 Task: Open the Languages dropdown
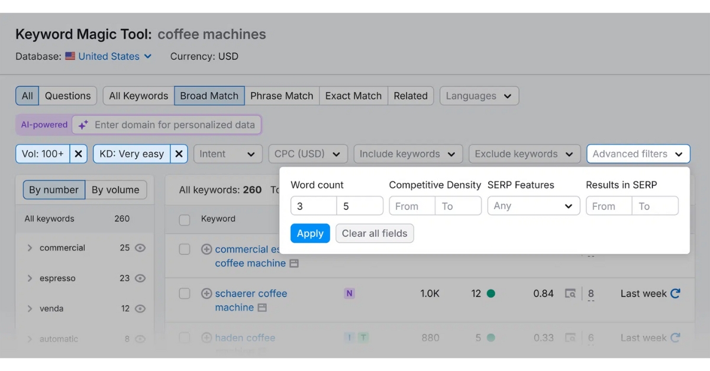pos(479,96)
